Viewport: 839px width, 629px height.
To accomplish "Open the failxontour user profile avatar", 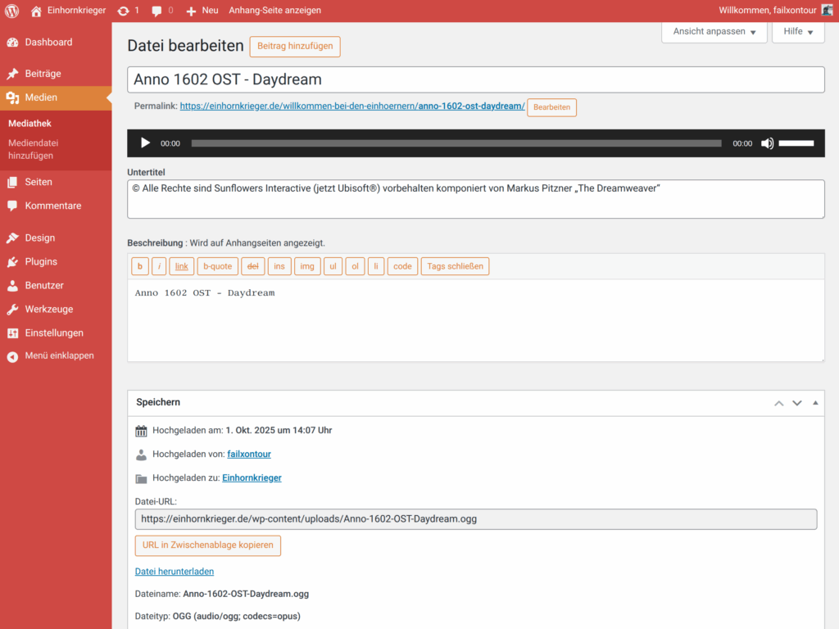I will click(828, 10).
